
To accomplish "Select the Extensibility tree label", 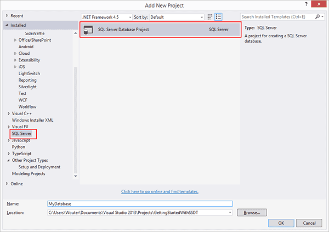I will [x=29, y=60].
